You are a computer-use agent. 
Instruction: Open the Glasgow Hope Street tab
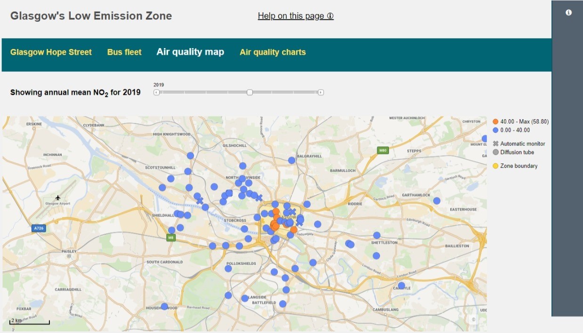click(x=51, y=52)
